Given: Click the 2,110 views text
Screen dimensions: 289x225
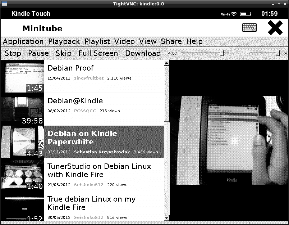Looking at the screenshot, I should pyautogui.click(x=119, y=78).
